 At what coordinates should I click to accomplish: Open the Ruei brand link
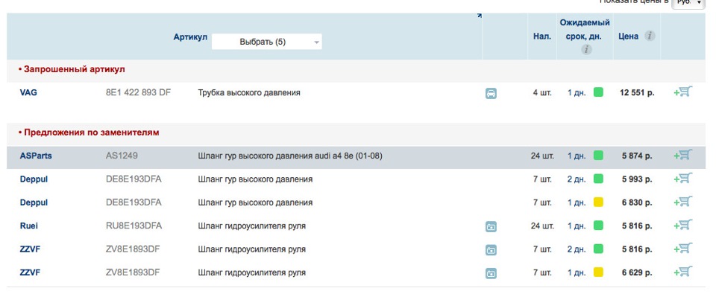pyautogui.click(x=29, y=226)
